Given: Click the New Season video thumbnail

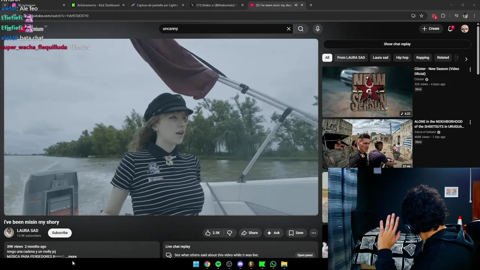Looking at the screenshot, I should coord(367,92).
